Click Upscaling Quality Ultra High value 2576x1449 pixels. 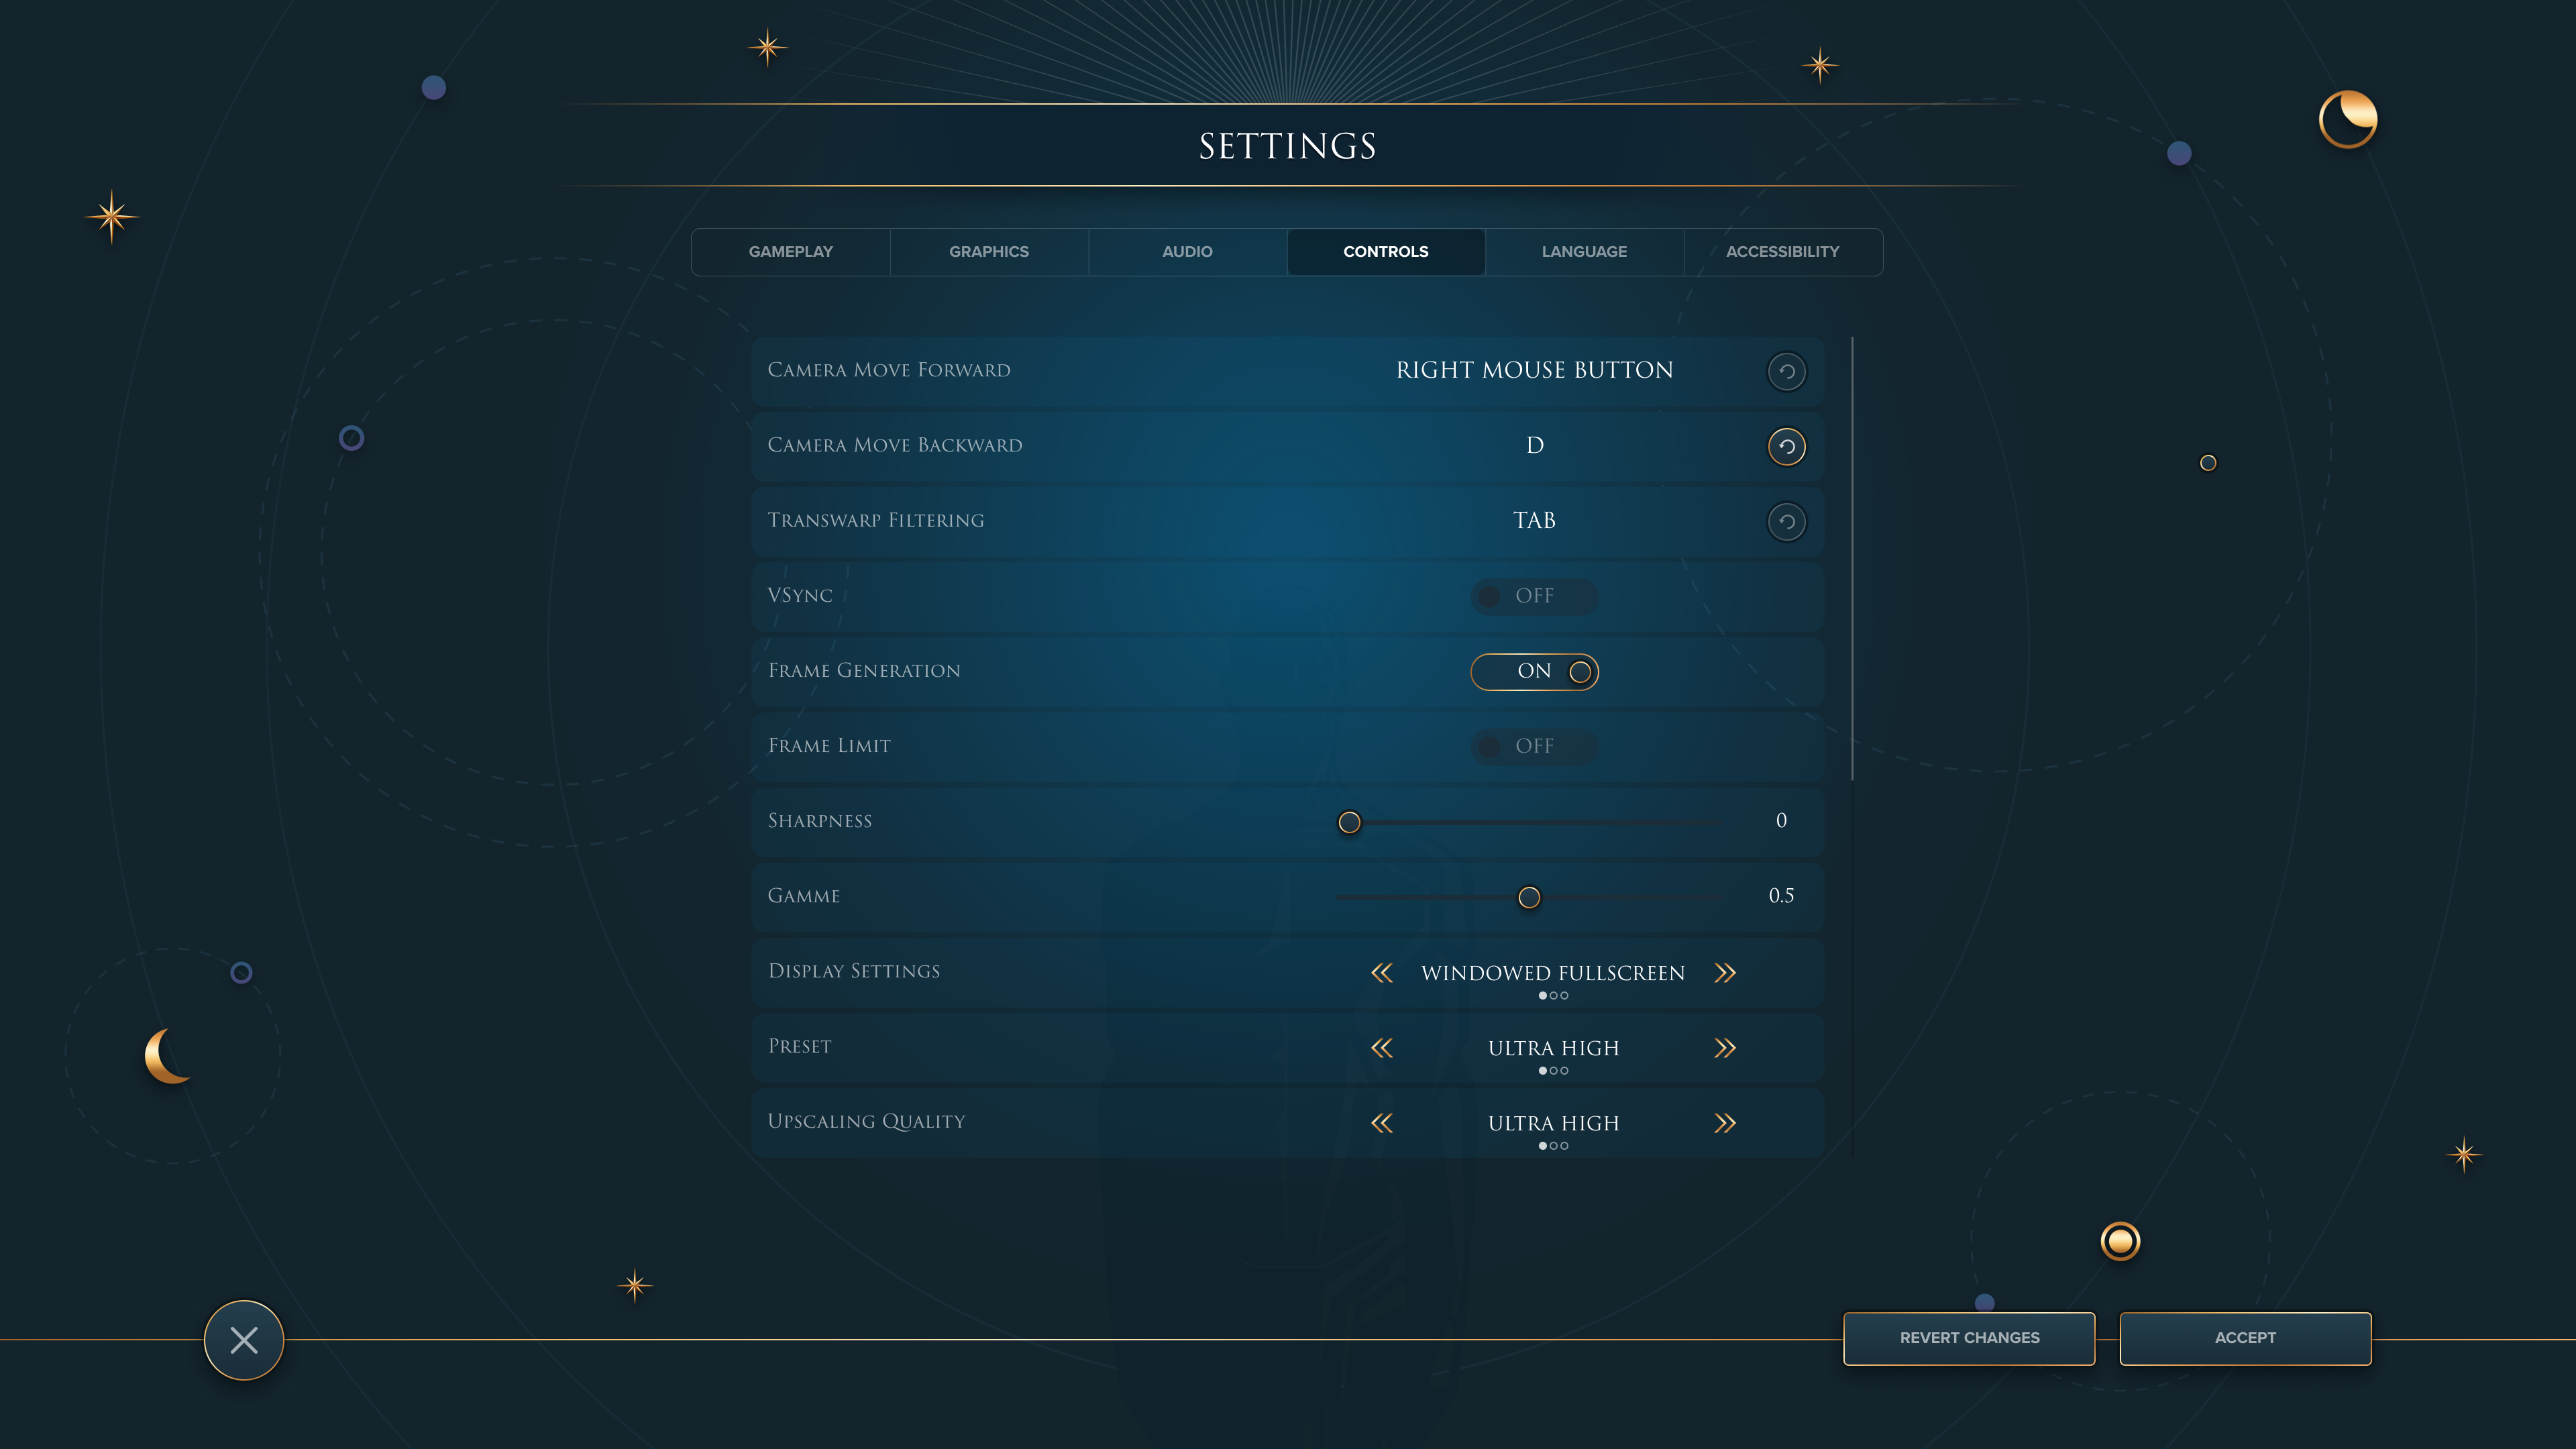1553,1123
